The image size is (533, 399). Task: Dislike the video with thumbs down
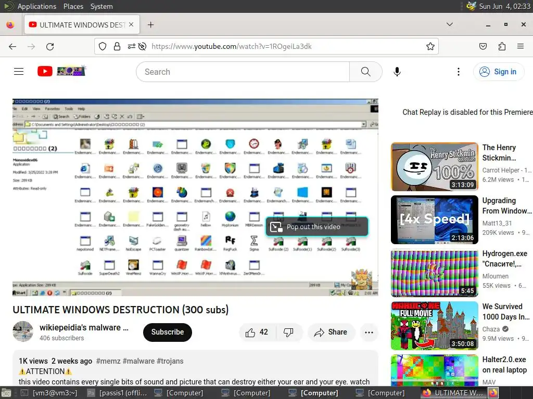[x=288, y=332]
